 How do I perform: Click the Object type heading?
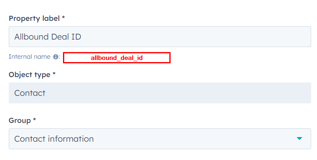30,75
